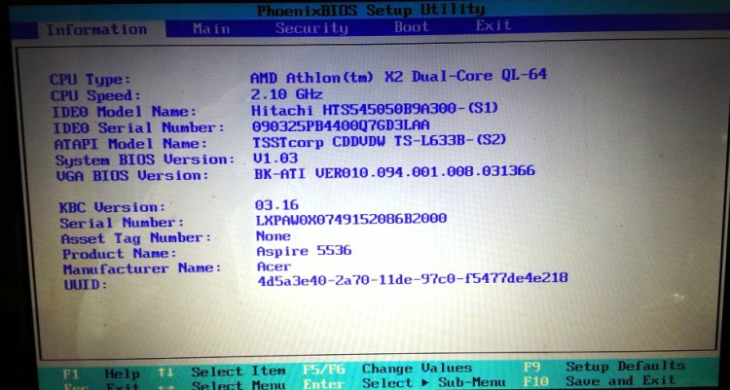Select LXPAW0X0749152086B2000 serial value
The image size is (730, 390).
click(x=351, y=219)
